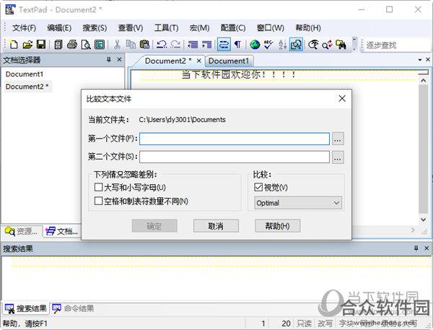Open the 宏(M) menu

click(x=199, y=27)
